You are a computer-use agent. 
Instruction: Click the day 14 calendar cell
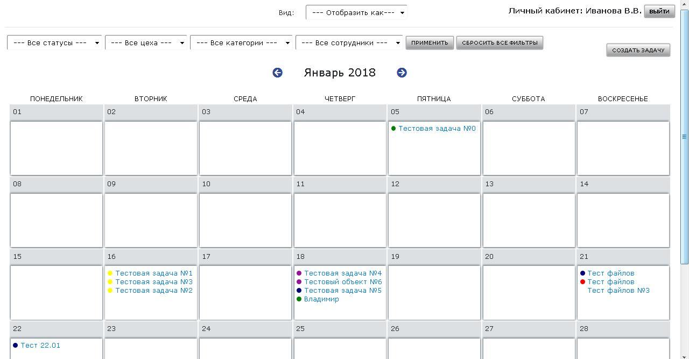click(x=623, y=220)
